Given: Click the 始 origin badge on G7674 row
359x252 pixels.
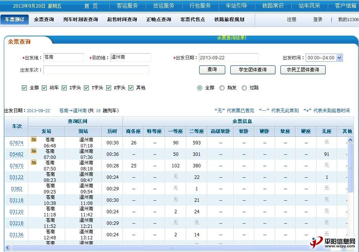Looking at the screenshot, I should (x=34, y=139).
